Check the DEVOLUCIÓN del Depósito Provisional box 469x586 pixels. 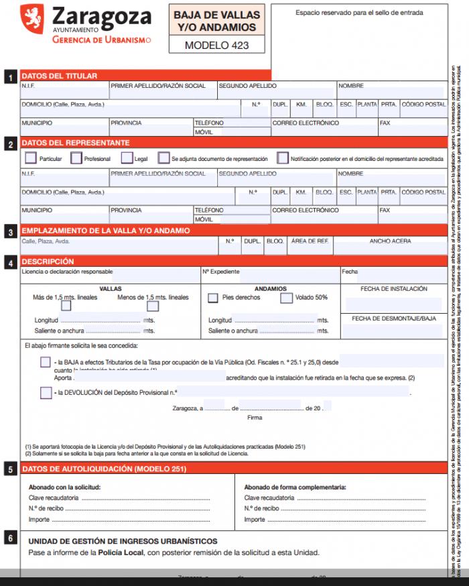point(46,393)
